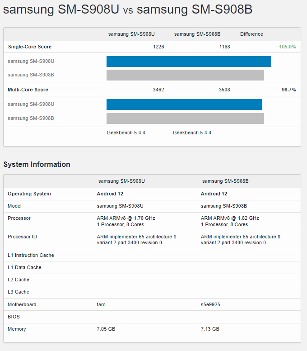307x351 pixels.
Task: Click the blue SM-S908U single-core score bar
Action: [189, 62]
